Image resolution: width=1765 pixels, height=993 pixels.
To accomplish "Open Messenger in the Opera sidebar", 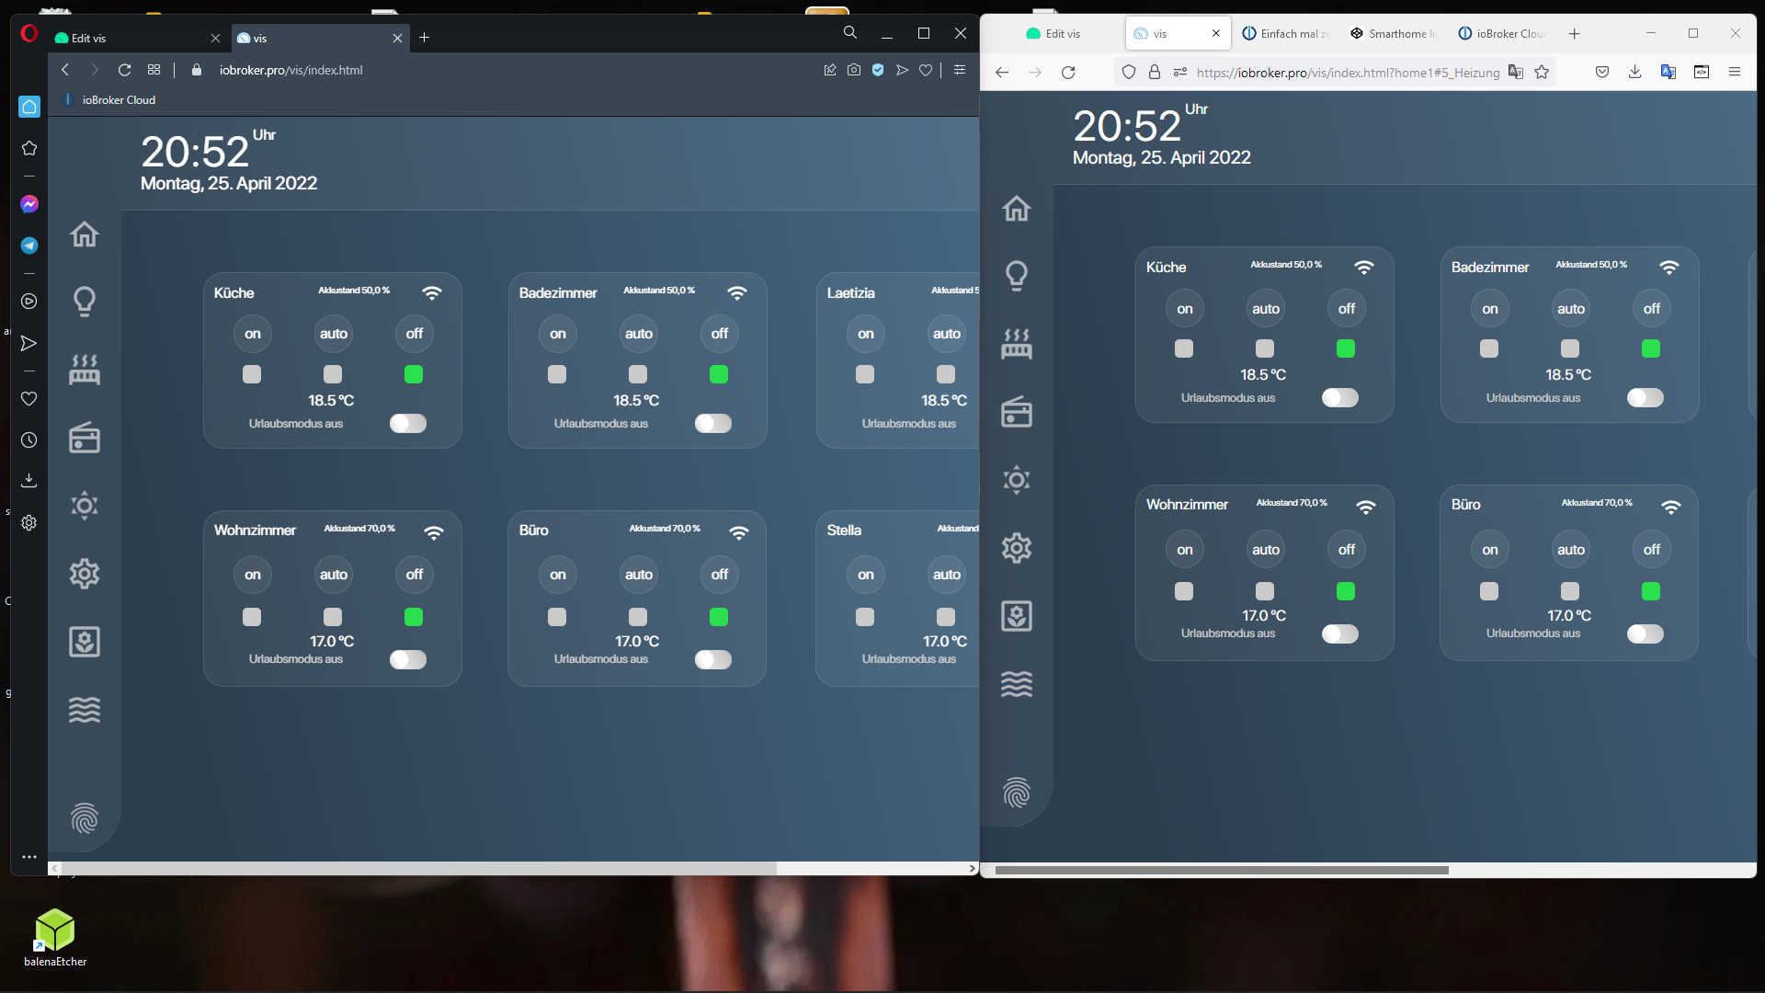I will 29,204.
